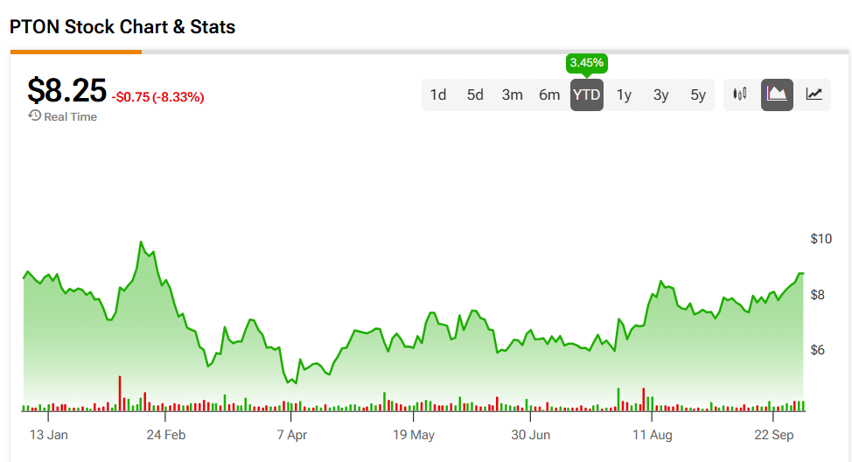Image resolution: width=852 pixels, height=462 pixels.
Task: Click the 11 Aug date label
Action: (x=652, y=435)
